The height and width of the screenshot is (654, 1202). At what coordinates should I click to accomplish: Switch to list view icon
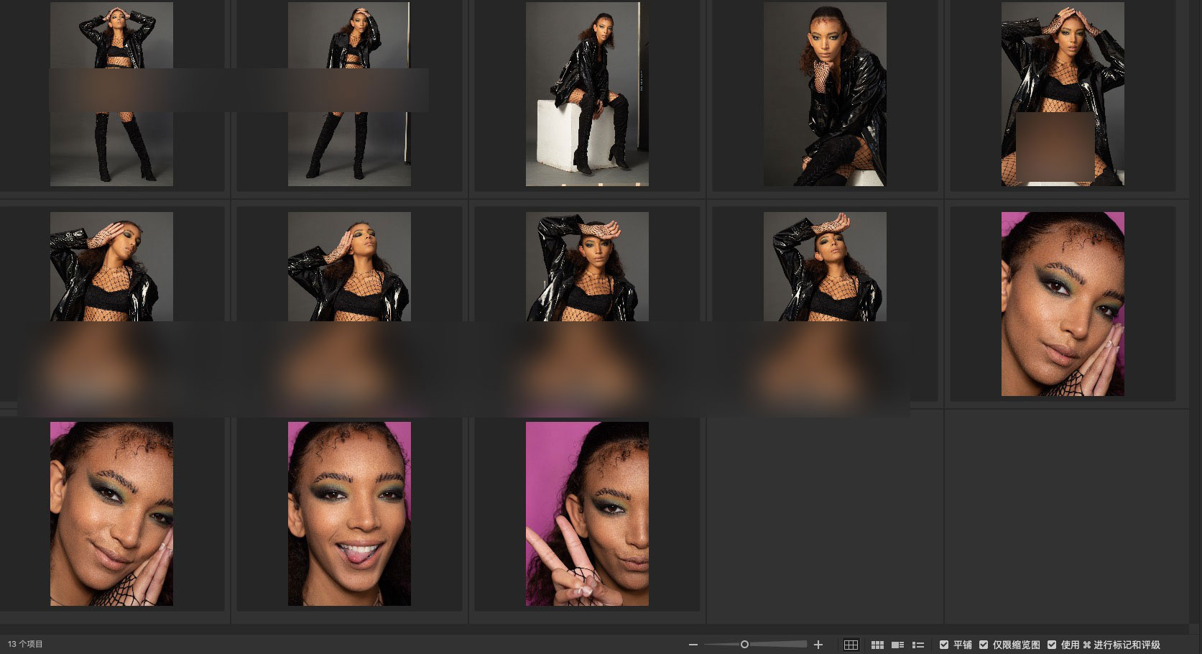tap(917, 645)
